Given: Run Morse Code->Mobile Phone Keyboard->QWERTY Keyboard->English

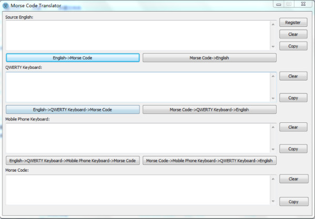Looking at the screenshot, I should (x=209, y=160).
